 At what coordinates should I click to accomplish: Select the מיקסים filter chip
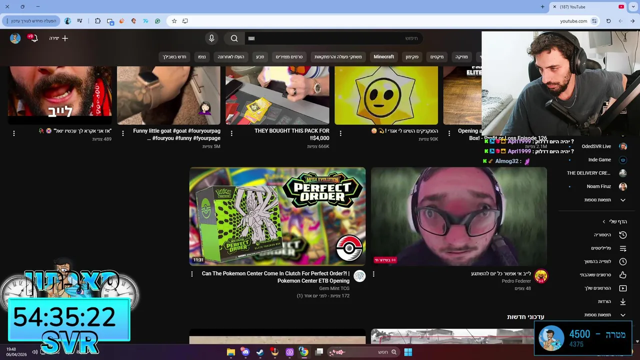(x=437, y=56)
